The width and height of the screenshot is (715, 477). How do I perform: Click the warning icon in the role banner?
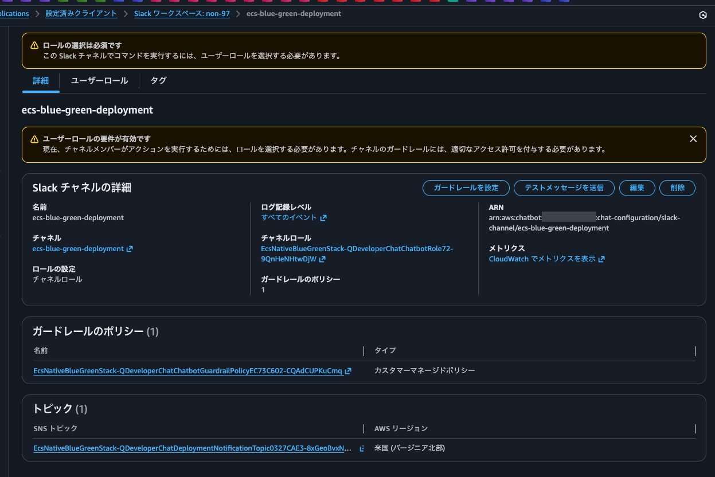click(x=34, y=45)
